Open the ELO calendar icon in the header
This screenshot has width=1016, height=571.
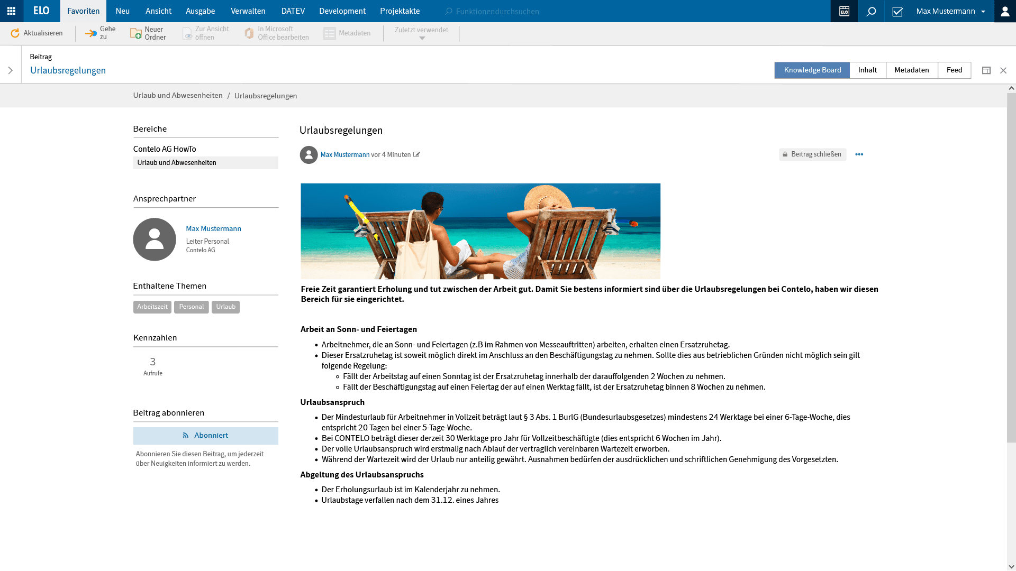tap(844, 11)
